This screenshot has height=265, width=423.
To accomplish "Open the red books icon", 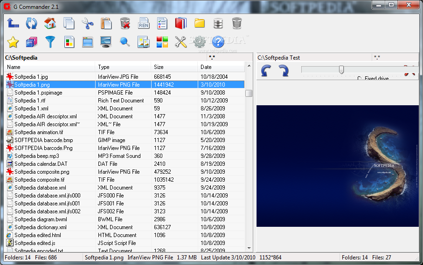I will pos(181,23).
